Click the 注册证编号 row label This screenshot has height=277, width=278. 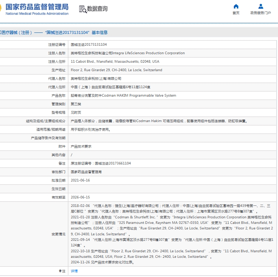point(57,45)
